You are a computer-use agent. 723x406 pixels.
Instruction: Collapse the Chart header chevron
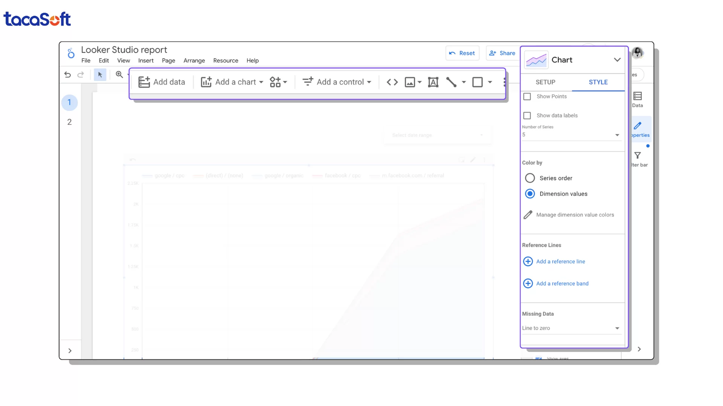617,59
